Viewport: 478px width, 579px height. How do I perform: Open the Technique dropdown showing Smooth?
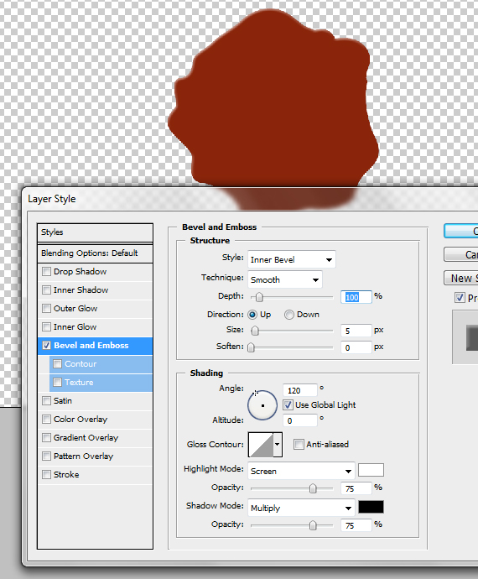(x=285, y=280)
